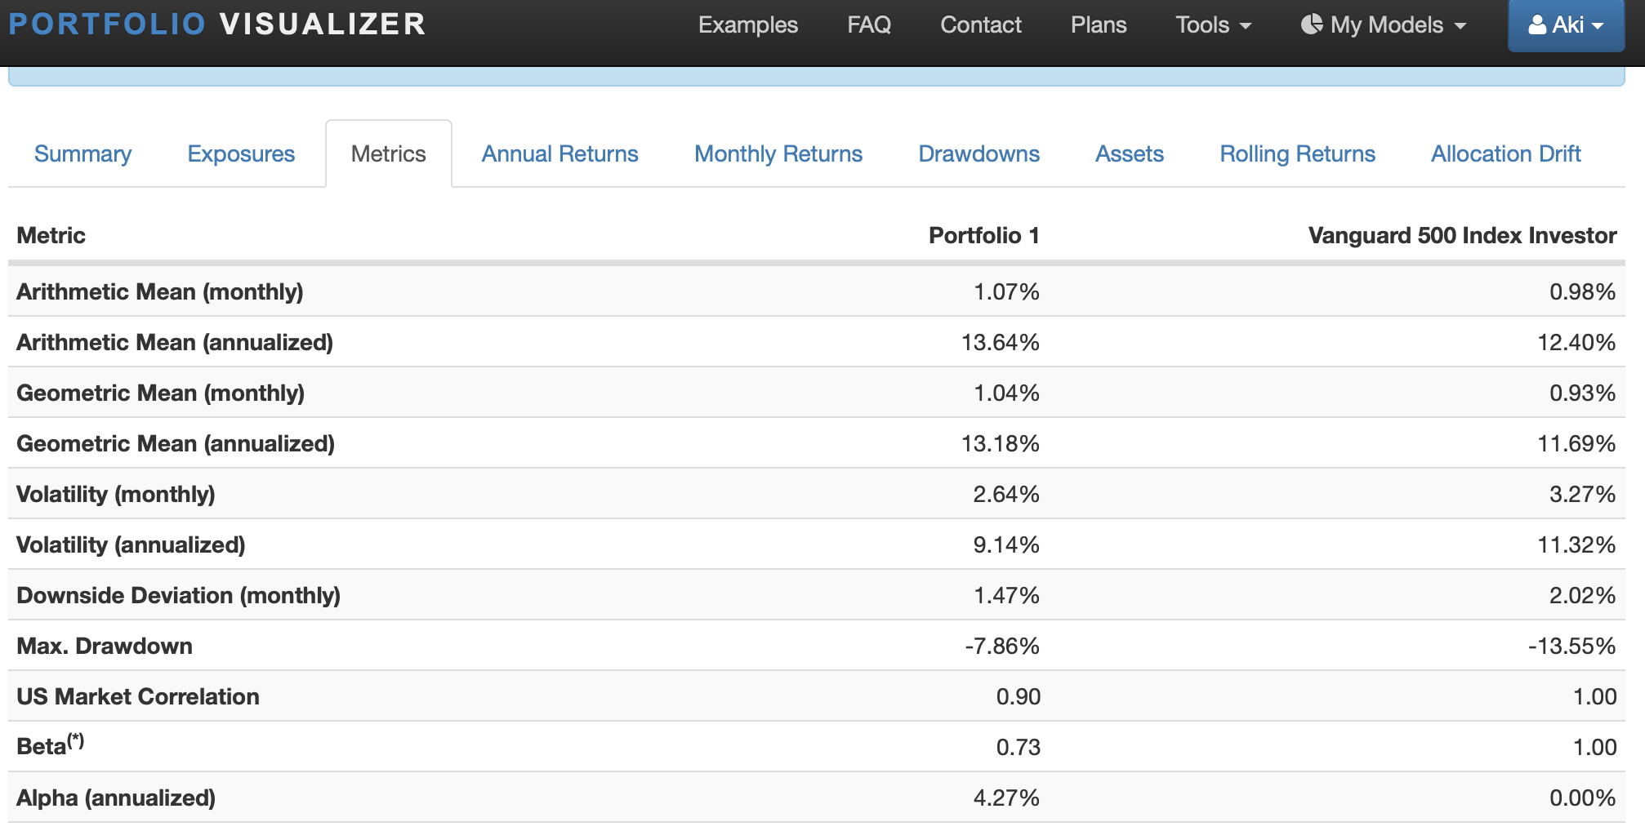Click the Beta(*) row label
The width and height of the screenshot is (1645, 831).
(x=51, y=745)
